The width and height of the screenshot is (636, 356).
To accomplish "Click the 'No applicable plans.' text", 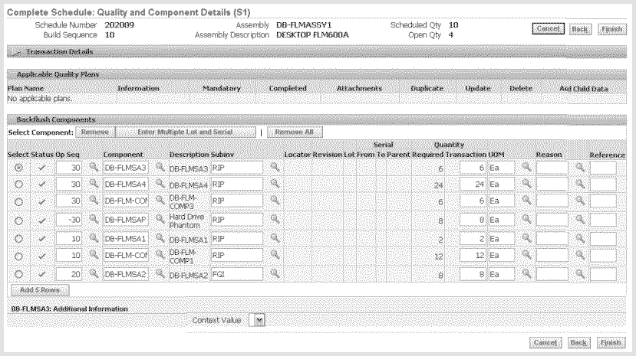I will [x=40, y=99].
